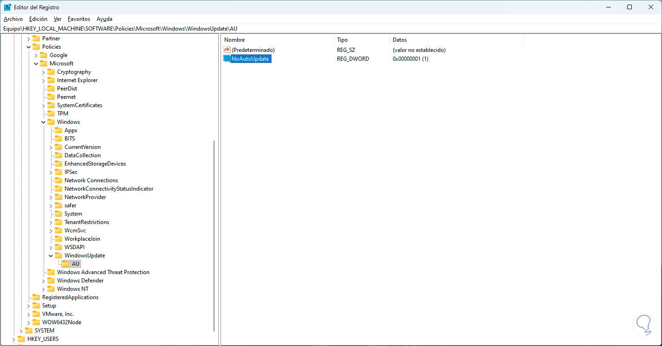The image size is (662, 346).
Task: Select the (Predeterminado) string value icon
Action: coord(227,50)
